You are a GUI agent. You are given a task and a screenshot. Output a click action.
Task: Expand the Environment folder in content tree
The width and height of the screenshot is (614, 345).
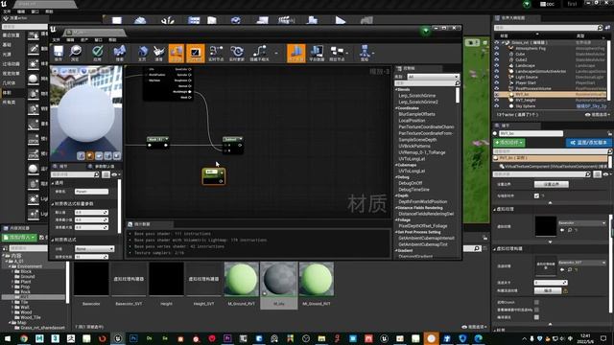(10, 266)
